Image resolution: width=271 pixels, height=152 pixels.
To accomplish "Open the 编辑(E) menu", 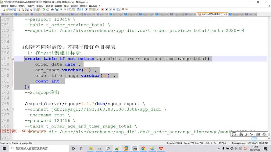I will coord(13,6).
